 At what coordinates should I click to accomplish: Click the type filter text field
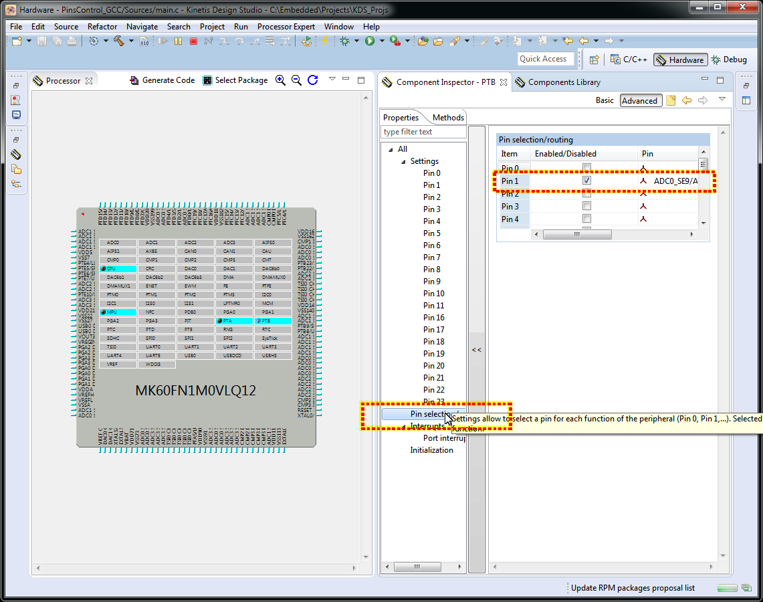tap(423, 132)
